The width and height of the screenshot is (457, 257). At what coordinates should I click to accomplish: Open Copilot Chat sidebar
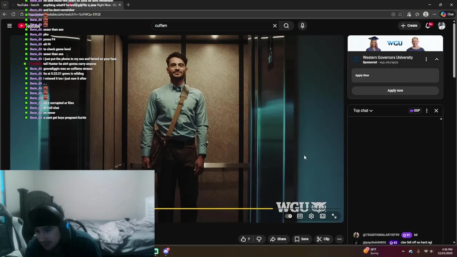(447, 14)
